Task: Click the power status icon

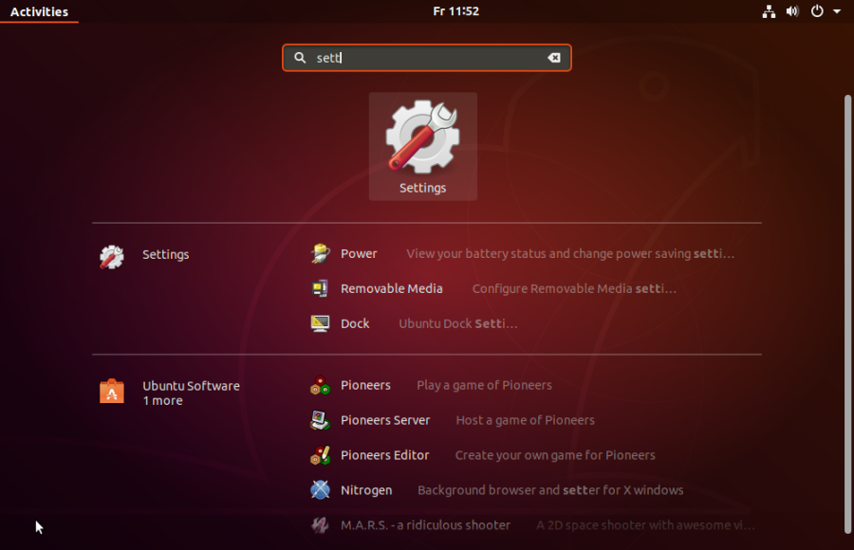Action: [x=817, y=11]
